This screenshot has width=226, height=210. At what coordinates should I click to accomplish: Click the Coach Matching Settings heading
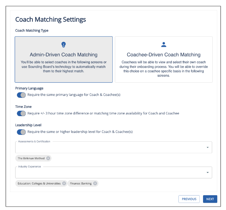(51, 20)
